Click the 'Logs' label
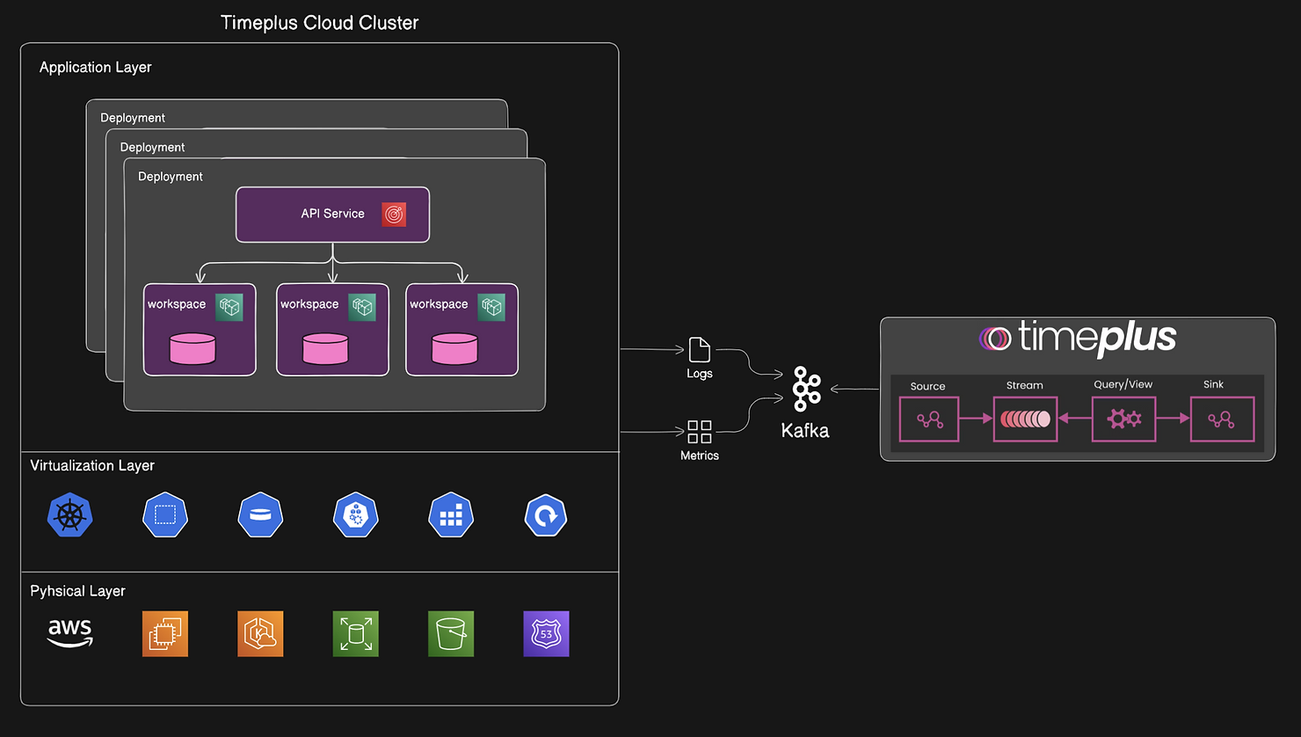Screen dimensions: 1301x737 tap(700, 374)
